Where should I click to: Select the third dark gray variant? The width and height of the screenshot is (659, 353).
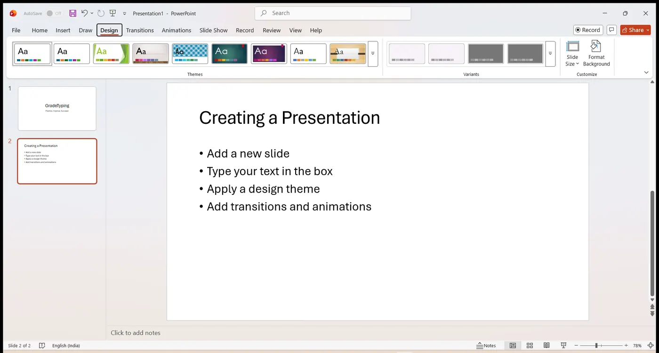[x=486, y=54]
